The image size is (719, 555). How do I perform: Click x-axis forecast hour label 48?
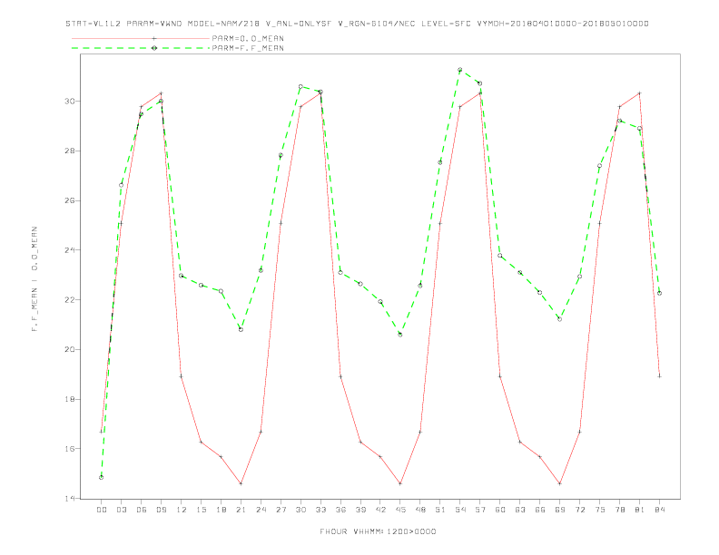click(x=420, y=510)
